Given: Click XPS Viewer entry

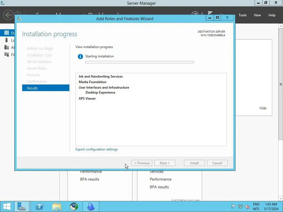Looking at the screenshot, I should pyautogui.click(x=87, y=99).
